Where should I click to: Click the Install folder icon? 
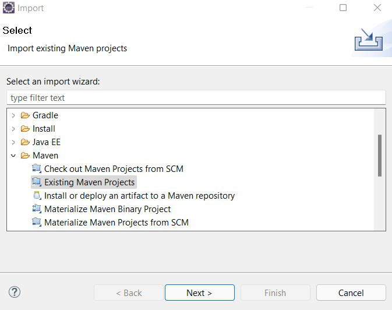tap(25, 129)
